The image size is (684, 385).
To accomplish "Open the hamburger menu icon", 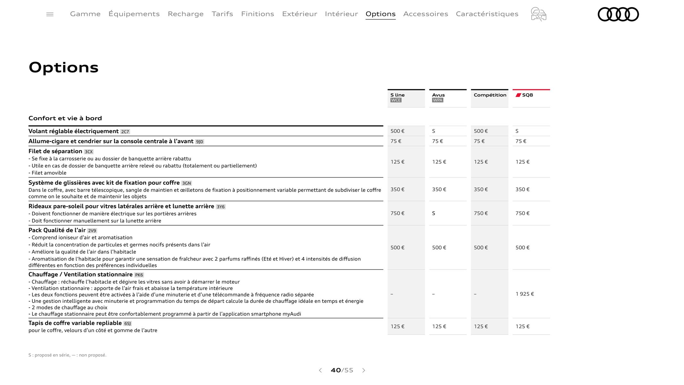I will coord(50,14).
